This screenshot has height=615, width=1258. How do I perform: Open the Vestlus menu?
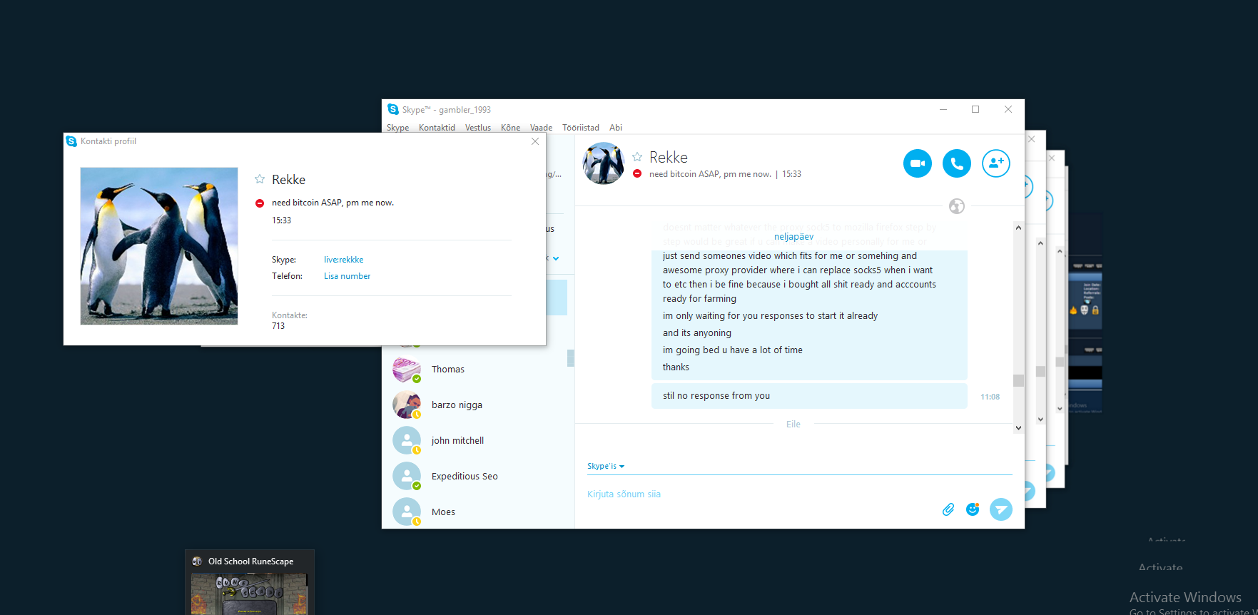(478, 128)
